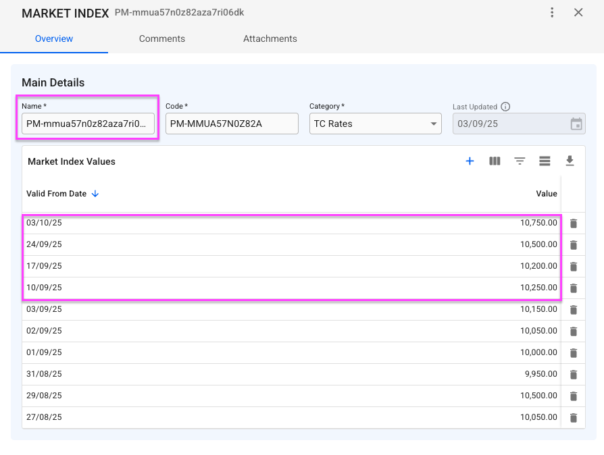The width and height of the screenshot is (604, 455).
Task: Open the three-dot more options menu
Action: (552, 13)
